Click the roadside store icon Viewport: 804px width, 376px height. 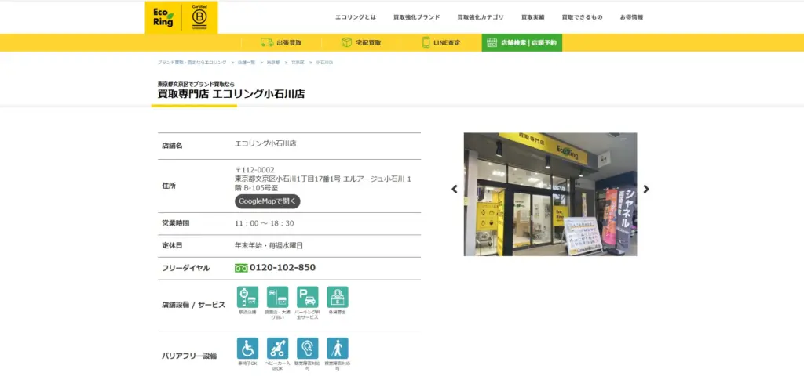click(277, 297)
